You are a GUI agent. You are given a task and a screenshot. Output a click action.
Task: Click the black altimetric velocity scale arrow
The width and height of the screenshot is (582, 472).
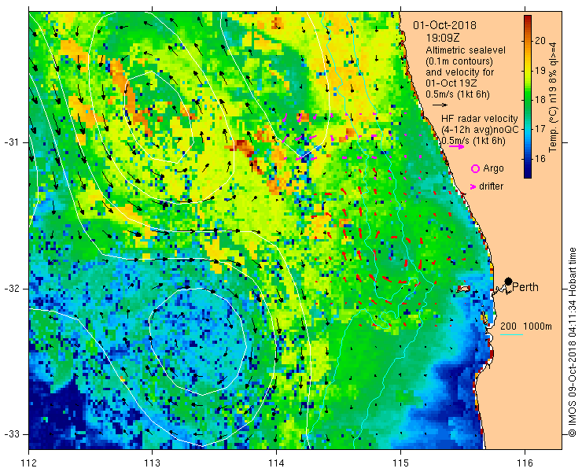(440, 105)
